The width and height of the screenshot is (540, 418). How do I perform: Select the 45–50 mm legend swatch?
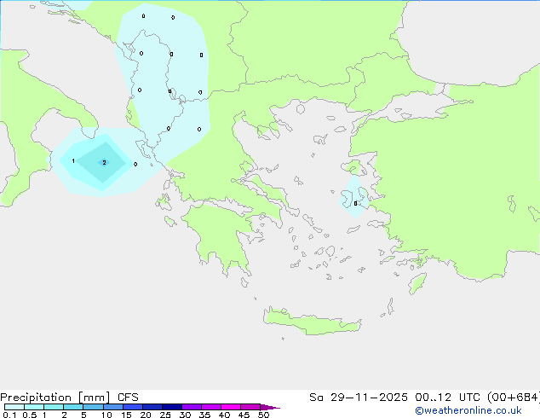point(250,407)
